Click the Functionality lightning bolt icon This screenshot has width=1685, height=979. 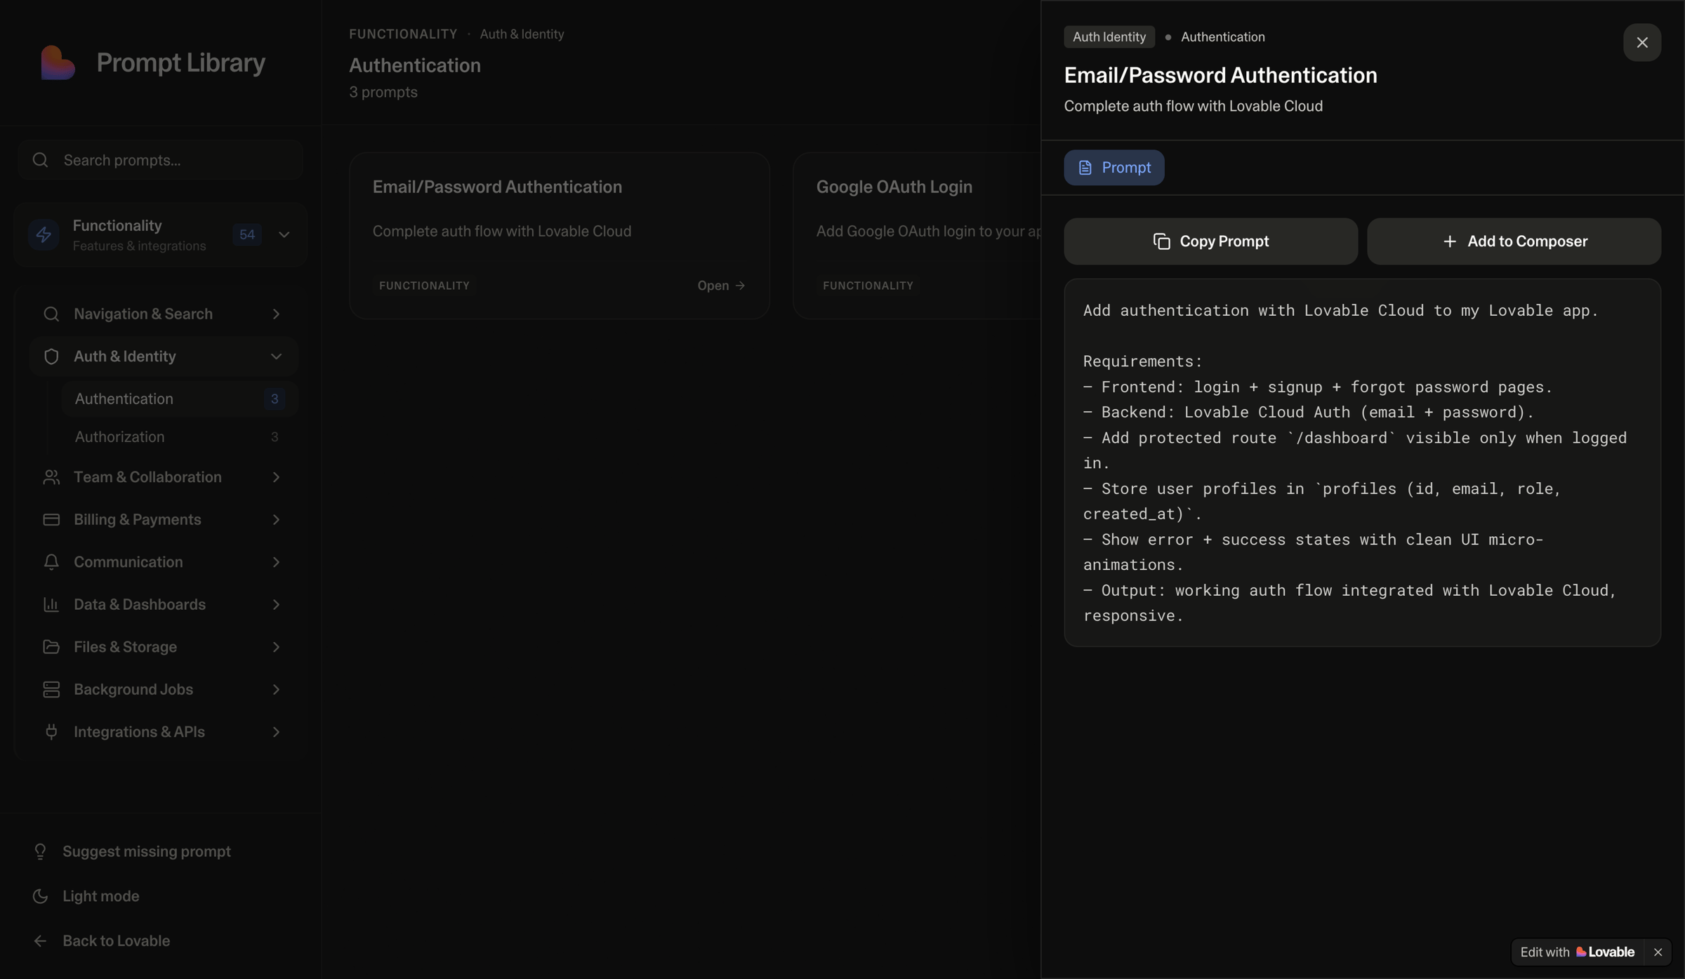coord(44,234)
